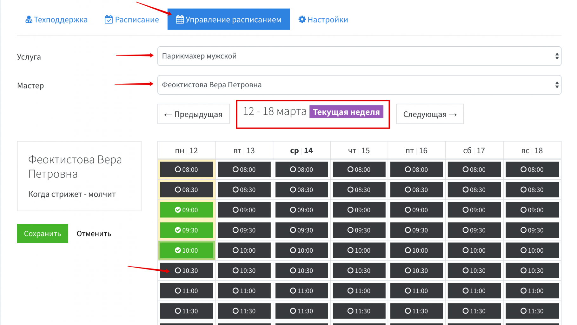Go to the Следующая week
Image resolution: width=577 pixels, height=325 pixels.
pos(429,114)
